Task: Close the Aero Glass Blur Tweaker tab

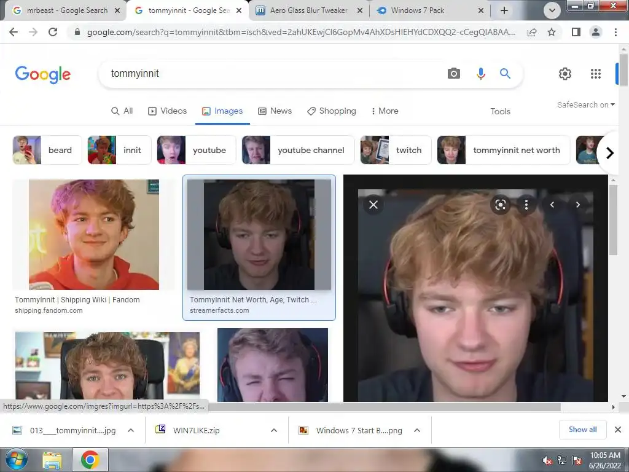Action: point(360,11)
